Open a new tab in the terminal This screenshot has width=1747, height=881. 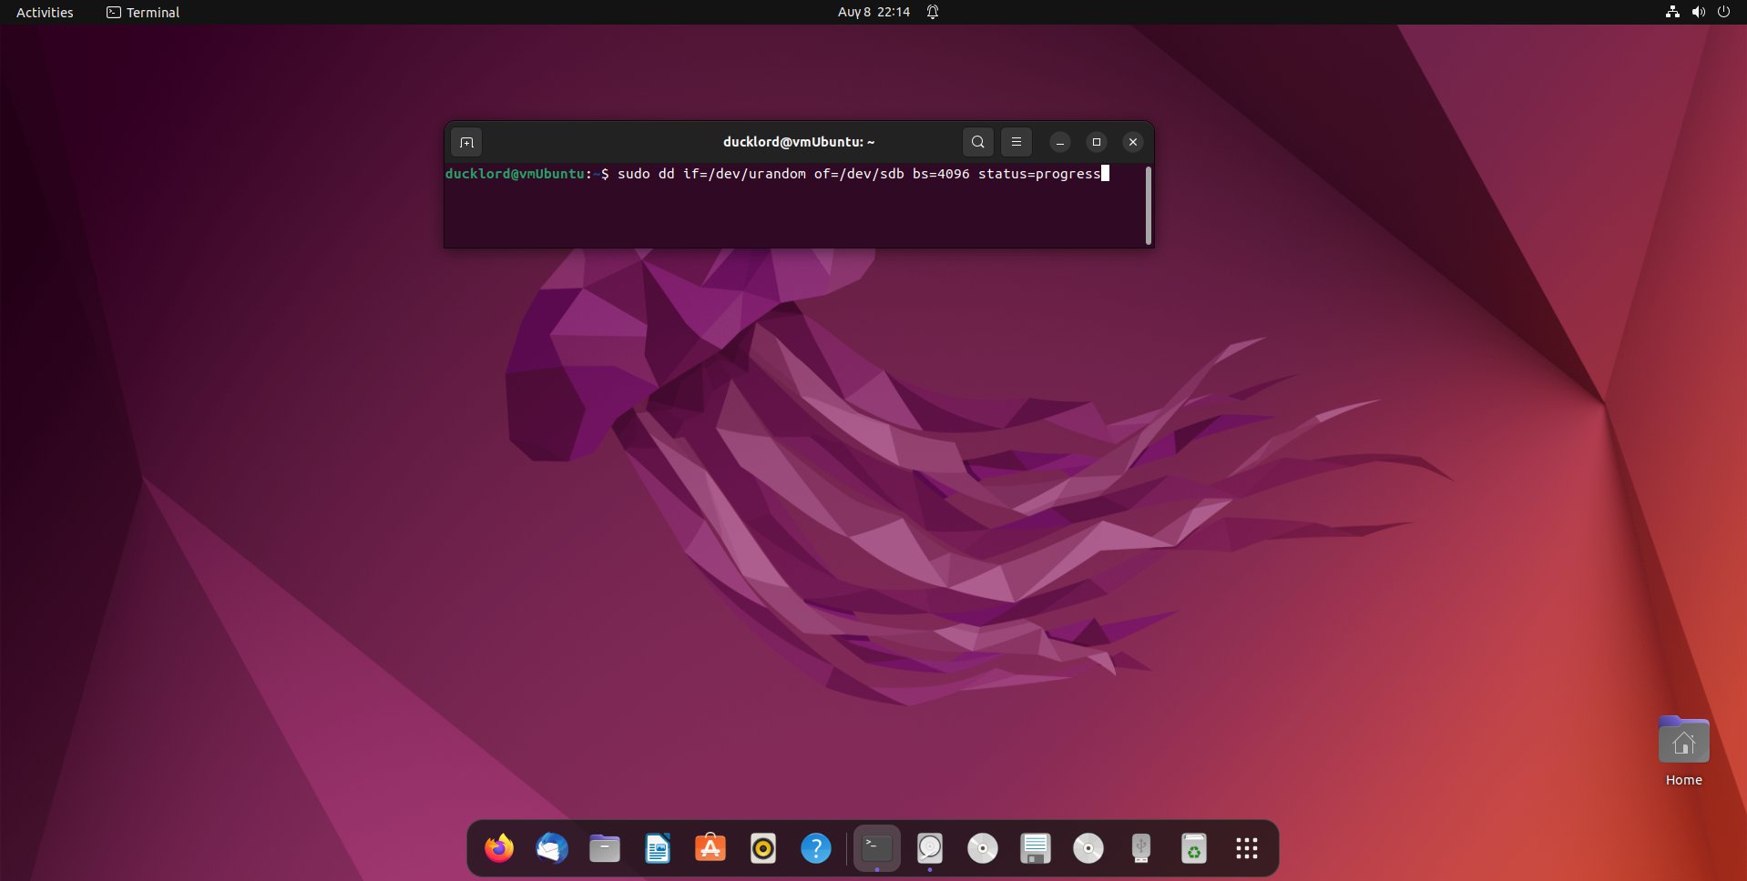(466, 142)
